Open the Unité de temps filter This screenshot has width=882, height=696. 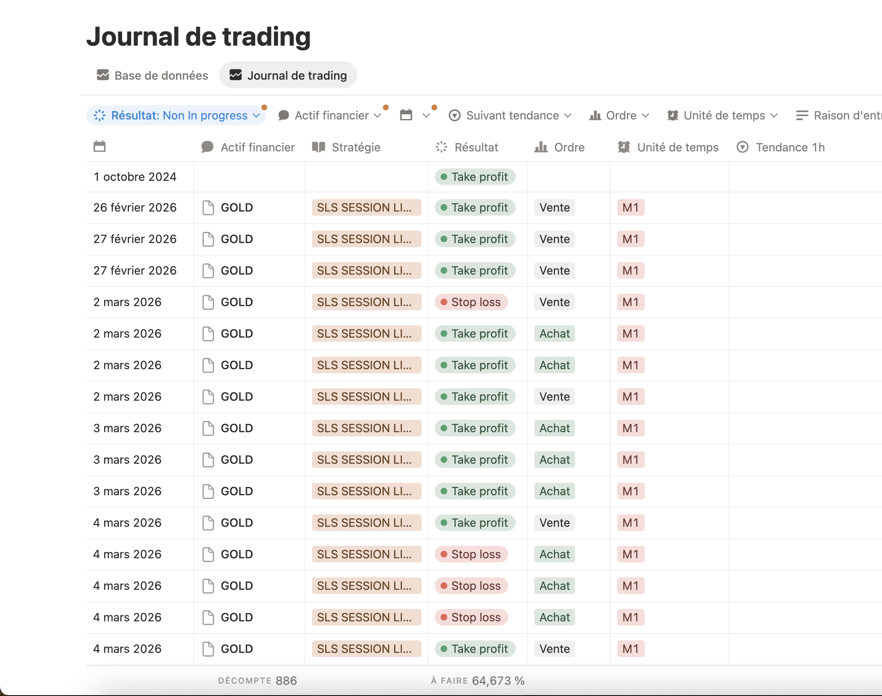click(722, 115)
